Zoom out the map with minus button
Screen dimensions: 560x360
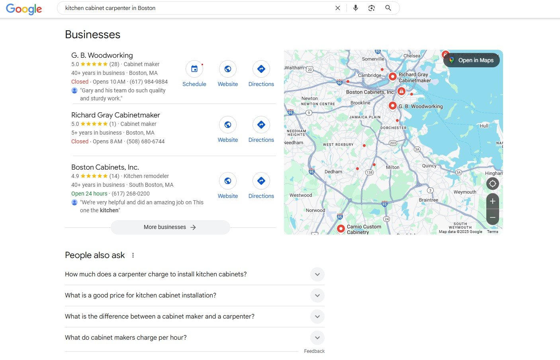point(493,217)
